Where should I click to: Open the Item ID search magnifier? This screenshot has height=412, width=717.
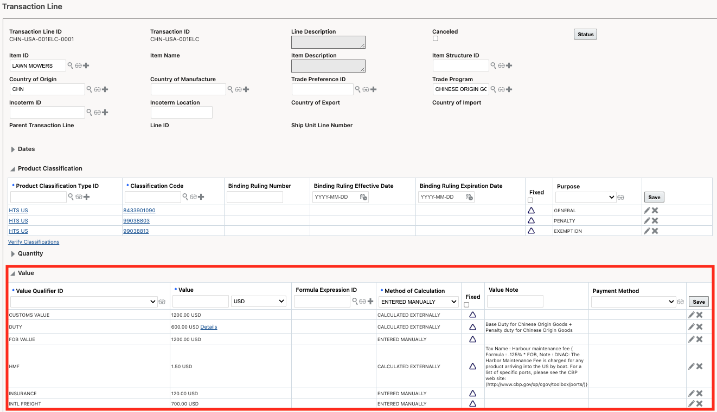(x=70, y=66)
